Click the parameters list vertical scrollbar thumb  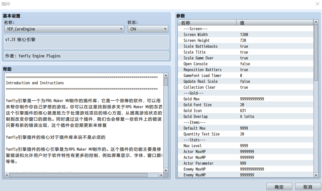click(316, 53)
